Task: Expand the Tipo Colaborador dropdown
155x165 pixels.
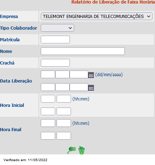Action: 57,28
